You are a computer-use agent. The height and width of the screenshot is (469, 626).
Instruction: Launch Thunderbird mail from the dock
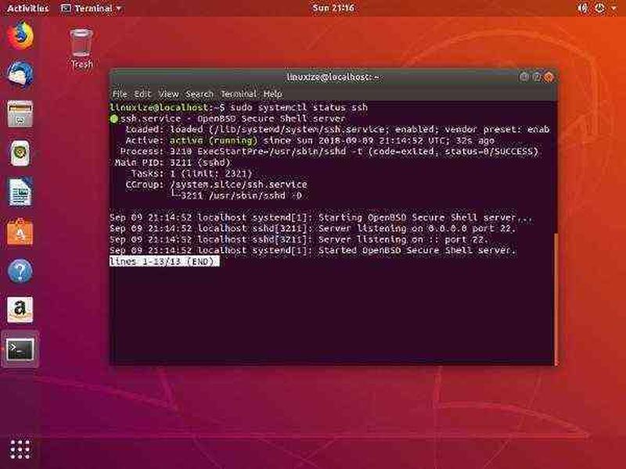20,74
